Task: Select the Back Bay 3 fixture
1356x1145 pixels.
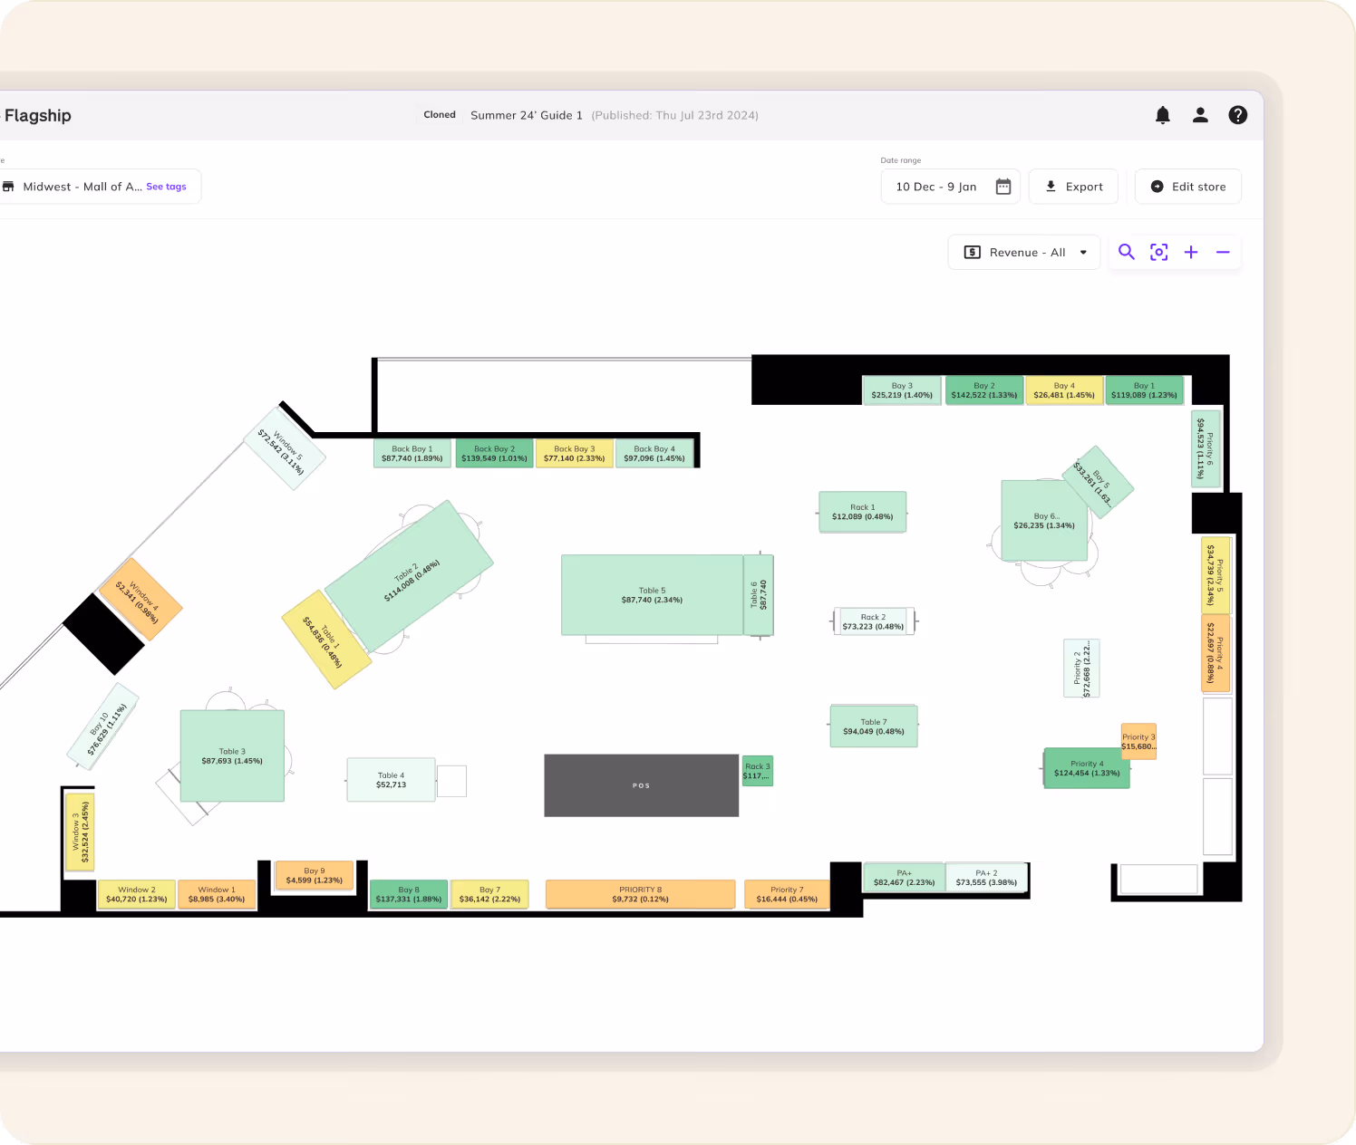Action: tap(575, 454)
